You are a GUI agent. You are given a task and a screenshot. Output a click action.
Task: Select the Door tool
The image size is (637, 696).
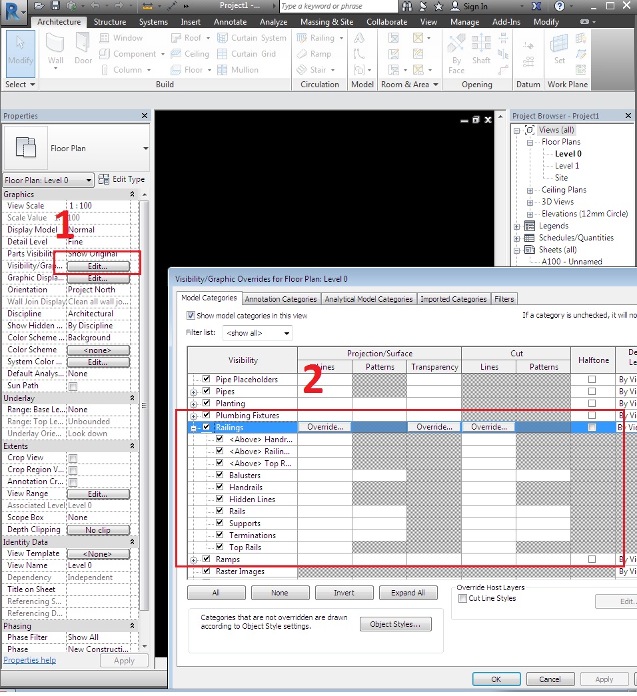point(83,50)
